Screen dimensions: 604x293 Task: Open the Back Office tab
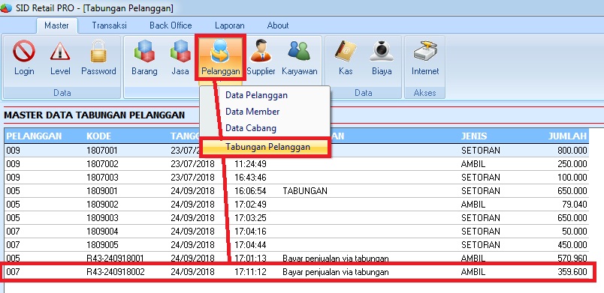[x=171, y=25]
